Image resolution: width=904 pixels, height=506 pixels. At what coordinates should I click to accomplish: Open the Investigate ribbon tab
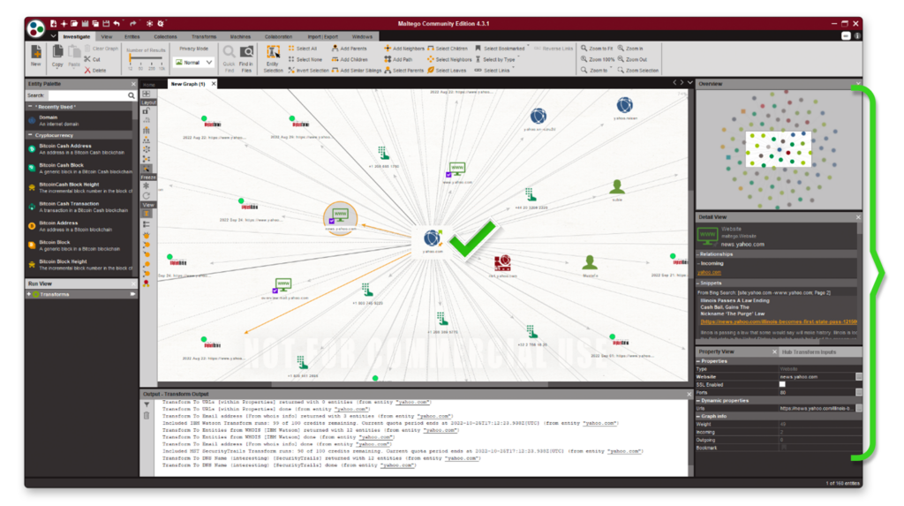(x=76, y=36)
